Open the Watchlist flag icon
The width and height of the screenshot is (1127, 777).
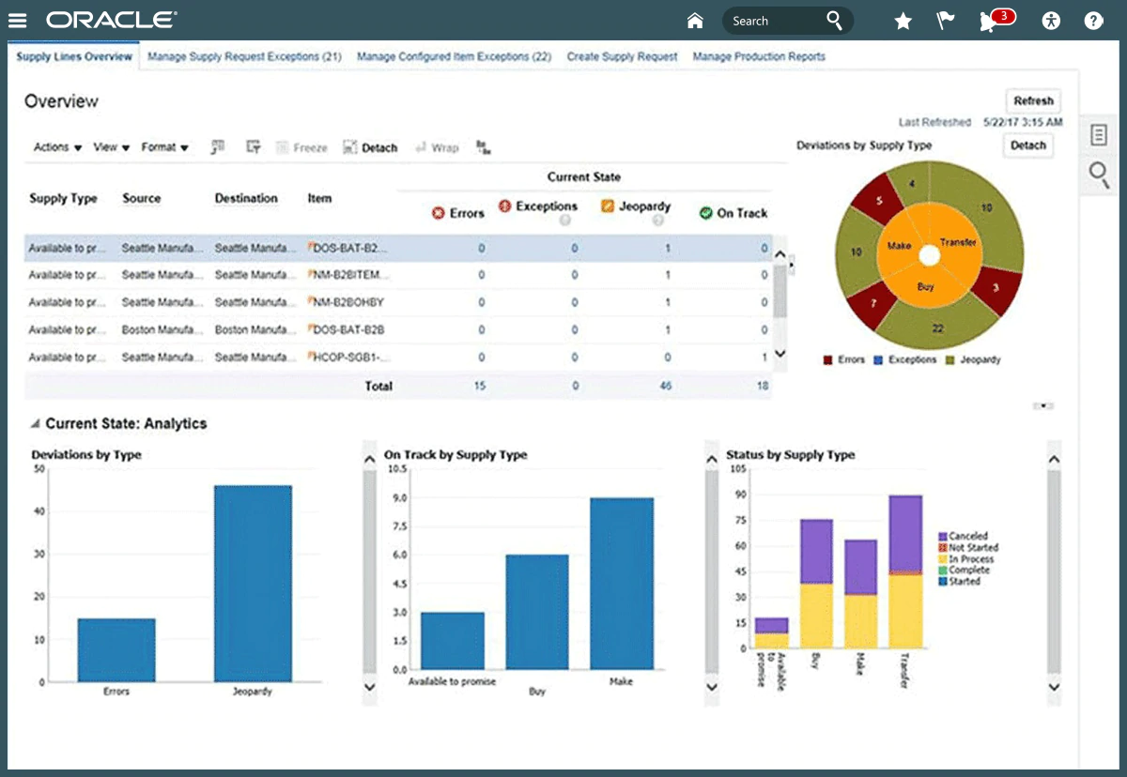[x=947, y=21]
